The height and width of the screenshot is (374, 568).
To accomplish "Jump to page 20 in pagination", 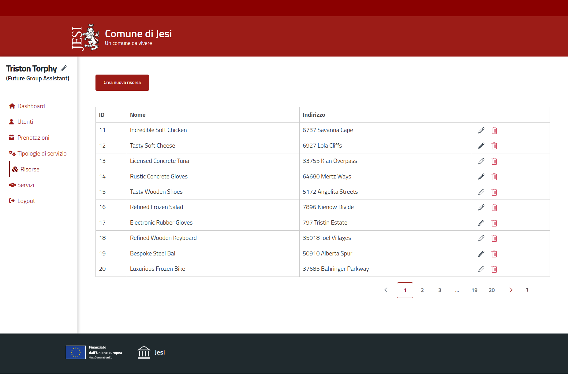I will [x=491, y=290].
